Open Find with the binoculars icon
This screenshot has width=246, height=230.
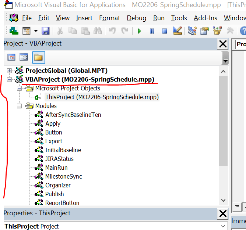pos(98,31)
